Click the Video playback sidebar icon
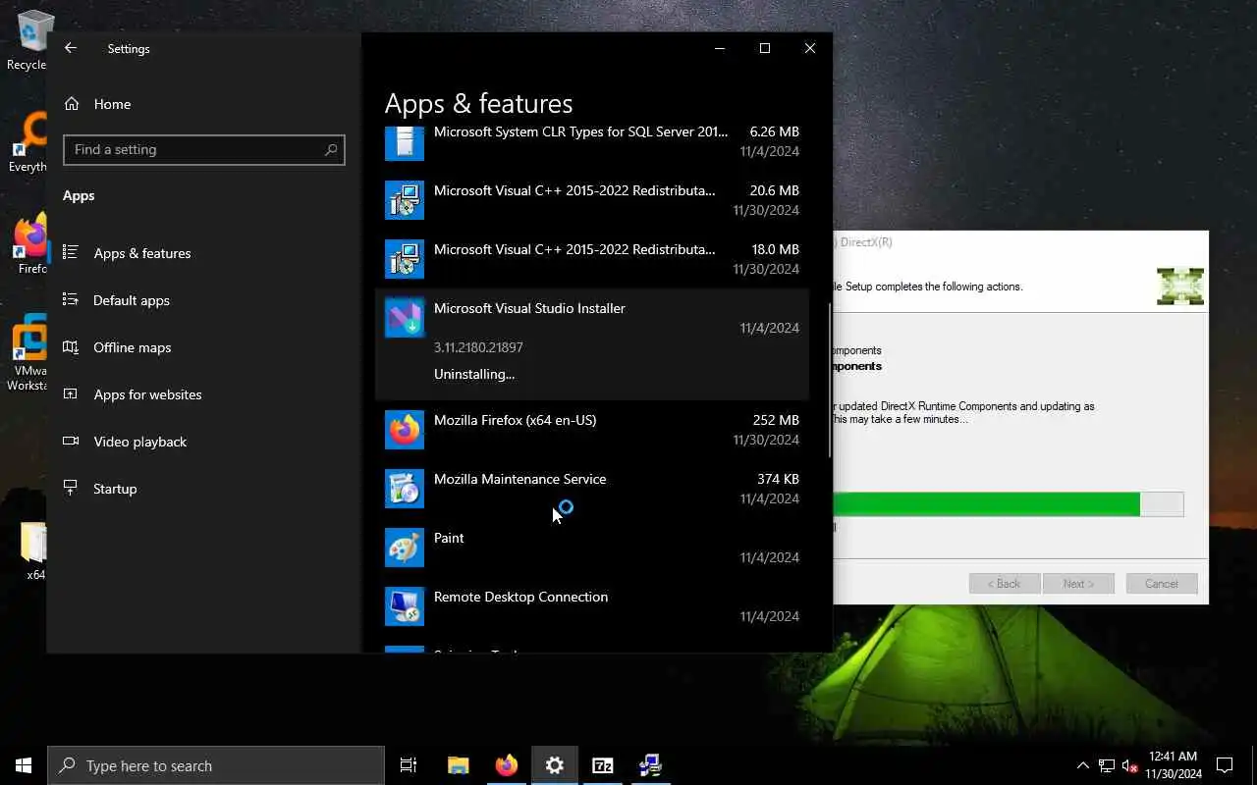The height and width of the screenshot is (785, 1257). pyautogui.click(x=71, y=441)
